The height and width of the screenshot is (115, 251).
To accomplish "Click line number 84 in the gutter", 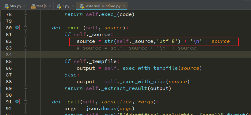I will pos(9,55).
